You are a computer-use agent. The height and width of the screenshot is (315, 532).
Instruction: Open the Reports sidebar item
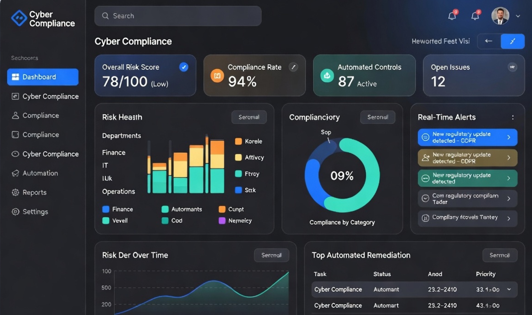29,192
